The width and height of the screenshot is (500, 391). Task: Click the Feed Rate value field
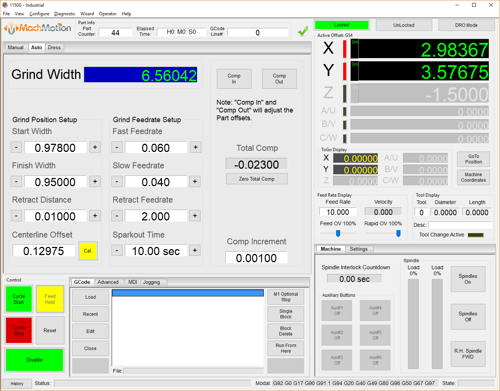[338, 212]
